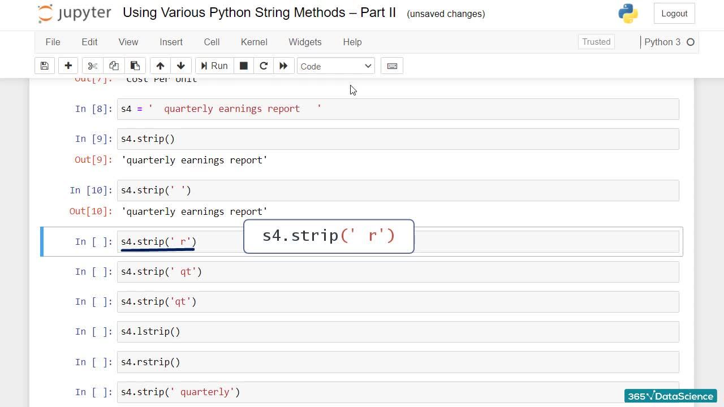Select the s4.strip(' quarterly') code cell

point(398,392)
